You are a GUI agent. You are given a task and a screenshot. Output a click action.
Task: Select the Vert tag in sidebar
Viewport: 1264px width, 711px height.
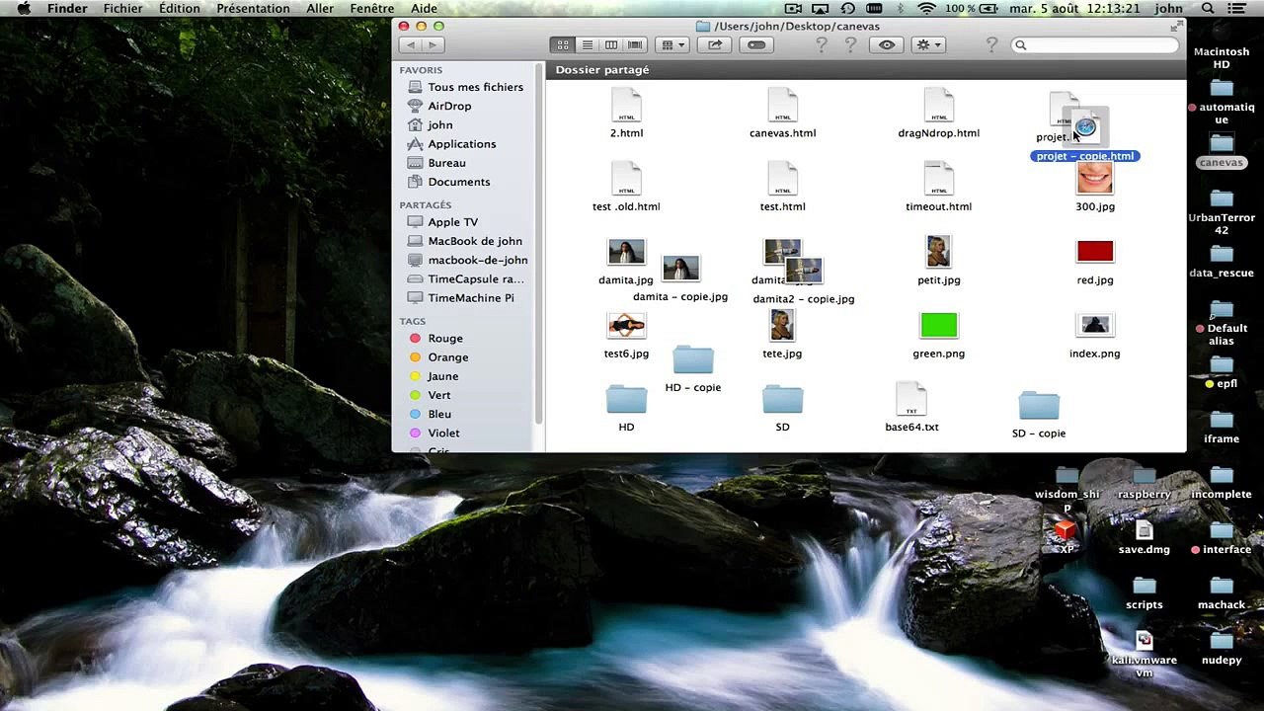pos(438,395)
